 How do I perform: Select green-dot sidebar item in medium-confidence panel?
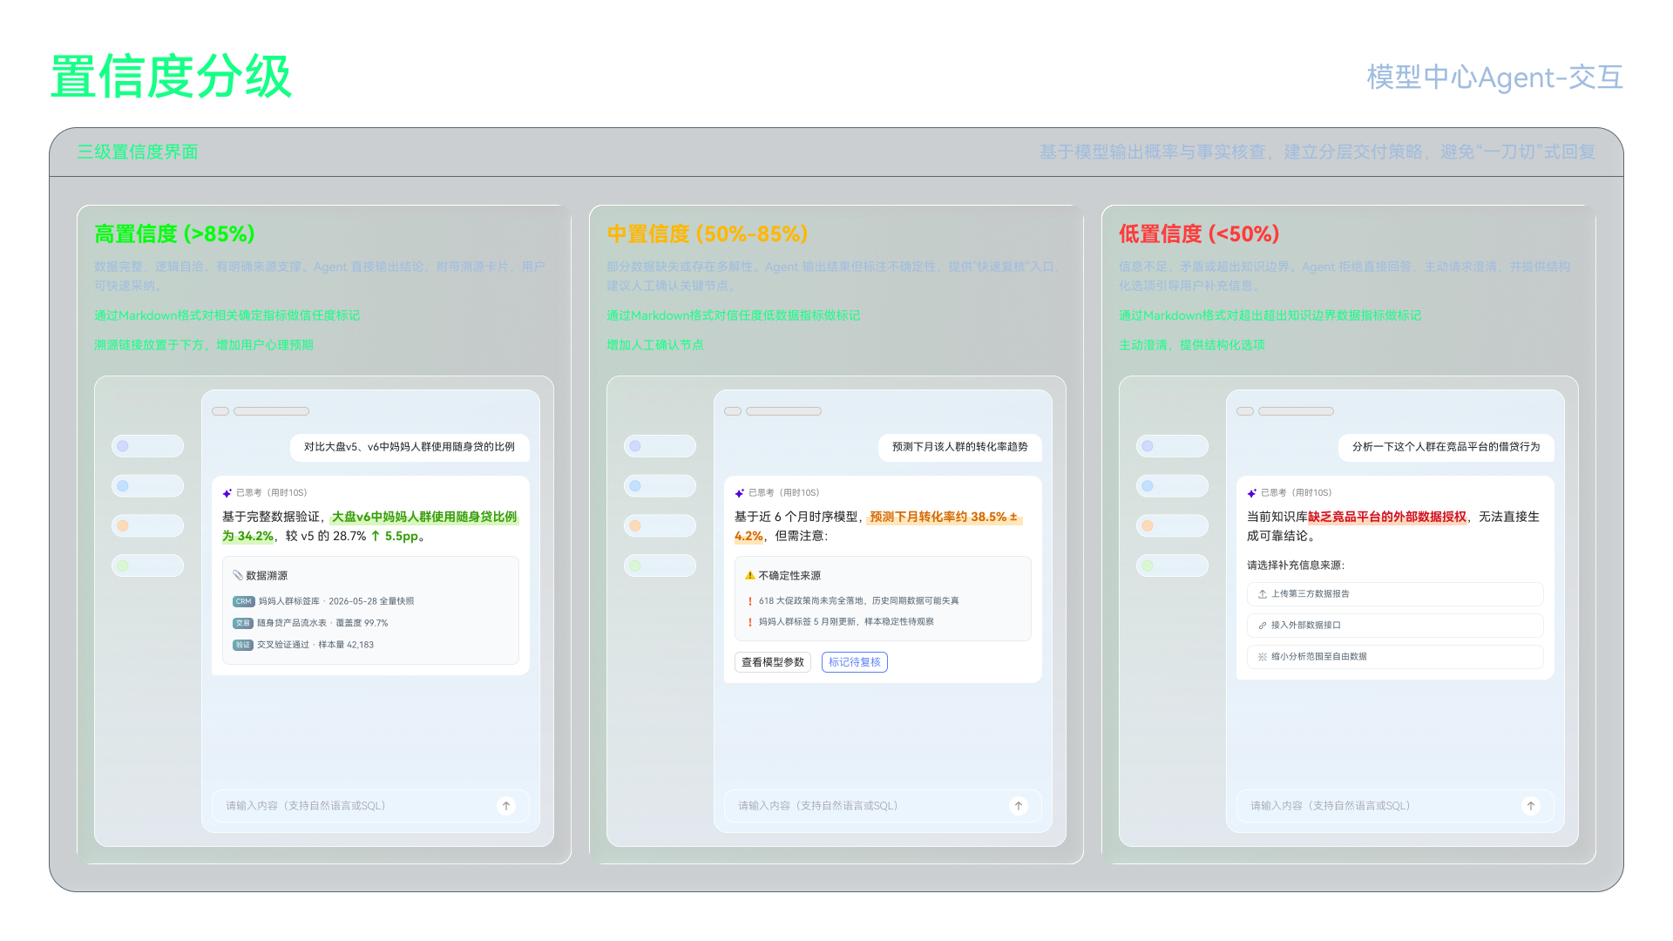pos(660,565)
